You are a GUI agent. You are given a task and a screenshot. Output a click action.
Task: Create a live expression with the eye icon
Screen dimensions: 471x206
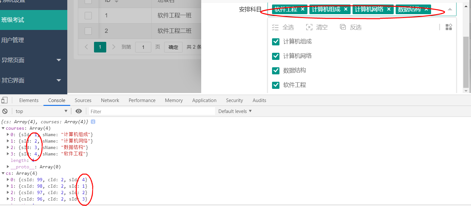[x=78, y=111]
